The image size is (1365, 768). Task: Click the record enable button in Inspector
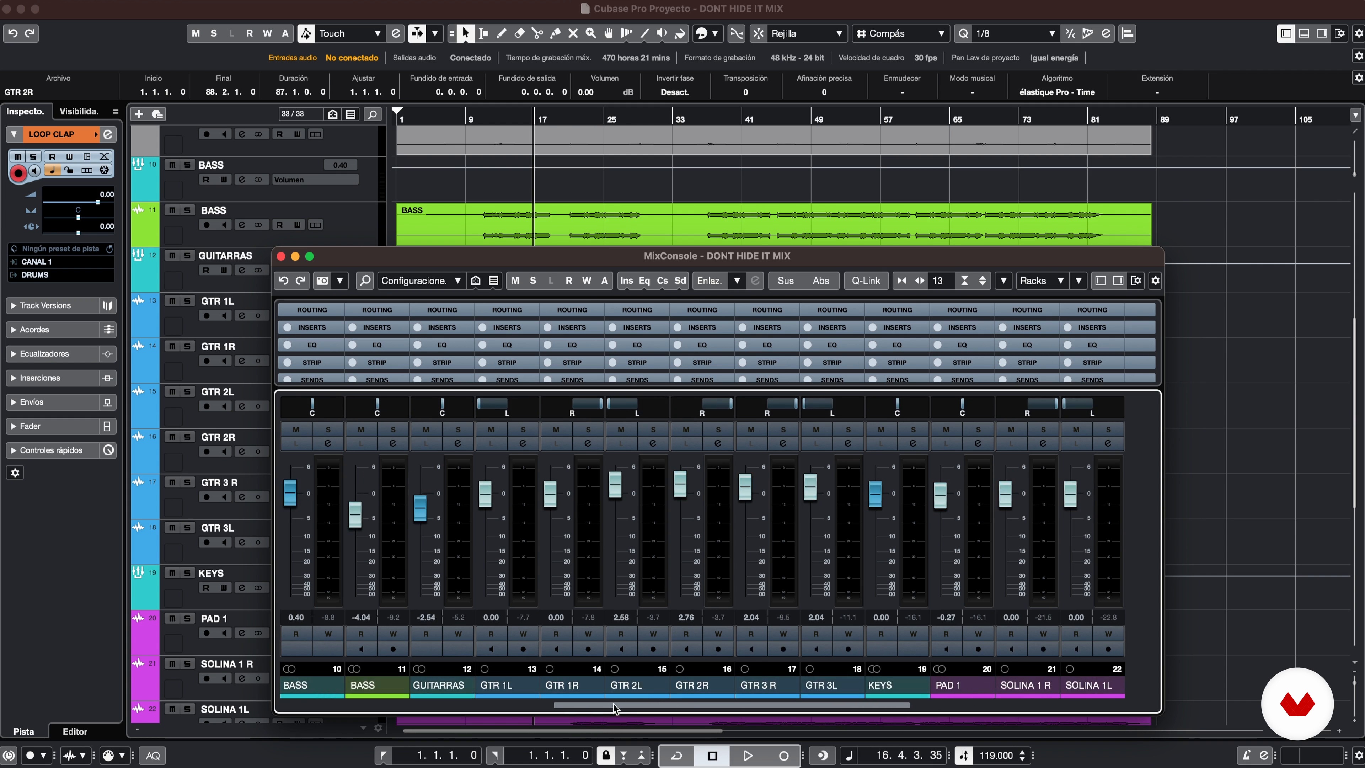coord(18,173)
